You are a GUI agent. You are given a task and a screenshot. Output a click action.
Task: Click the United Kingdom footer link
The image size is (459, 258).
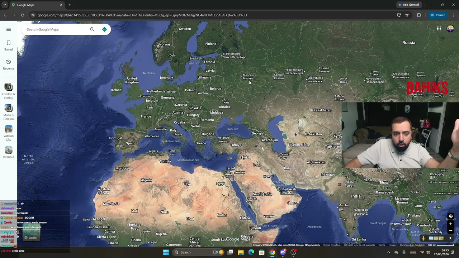[x=332, y=245]
